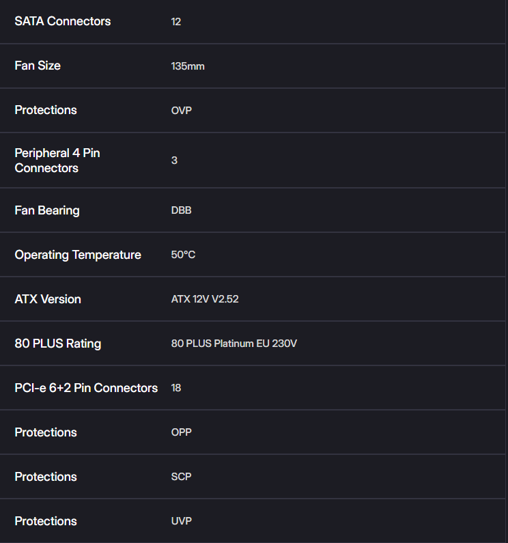Viewport: 508px width, 543px height.
Task: Select 80 PLUS Platinum EU 230V text
Action: pyautogui.click(x=234, y=343)
